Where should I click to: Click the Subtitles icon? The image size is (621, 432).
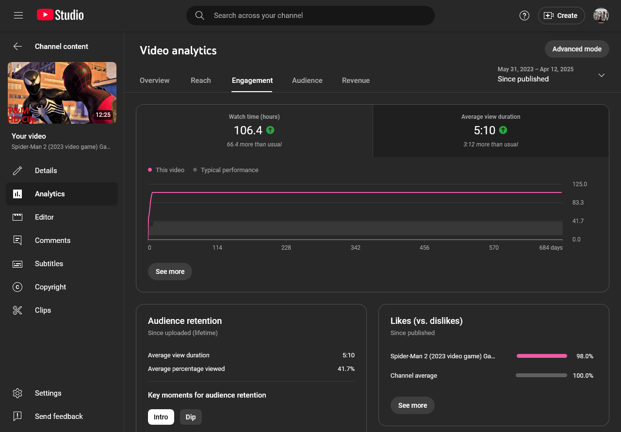pyautogui.click(x=17, y=264)
